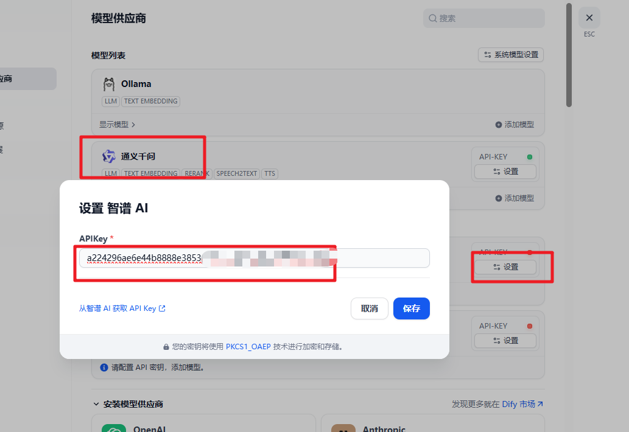Click the magnifier icon in search box
This screenshot has width=629, height=432.
[433, 18]
